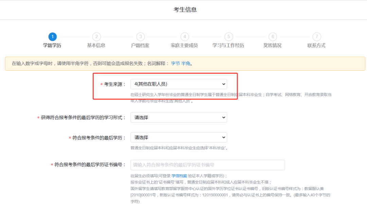Open the 联系方式 step label

point(316,46)
